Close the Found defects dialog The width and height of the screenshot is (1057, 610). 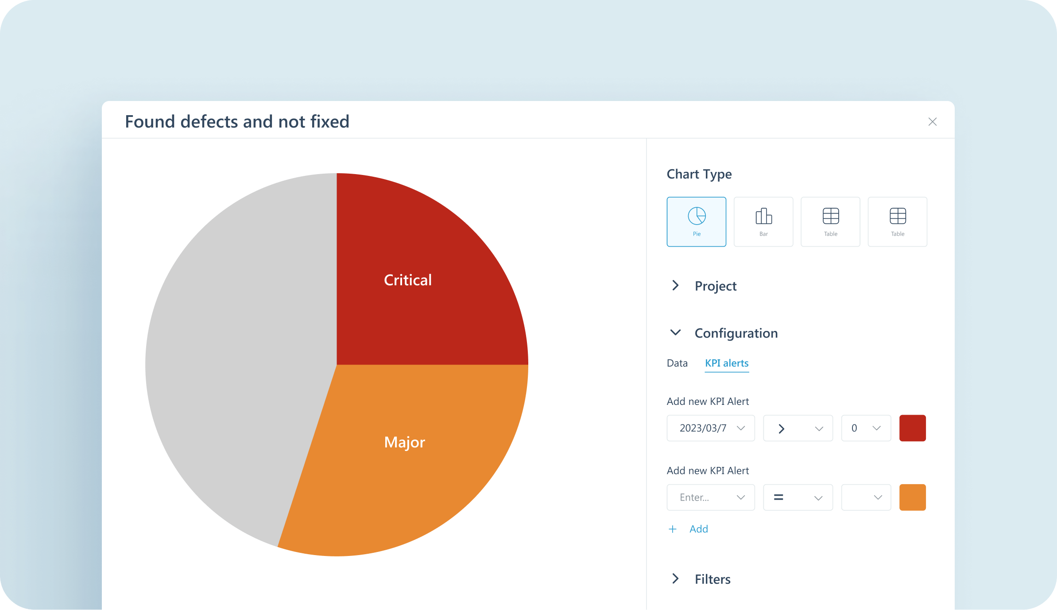(933, 121)
